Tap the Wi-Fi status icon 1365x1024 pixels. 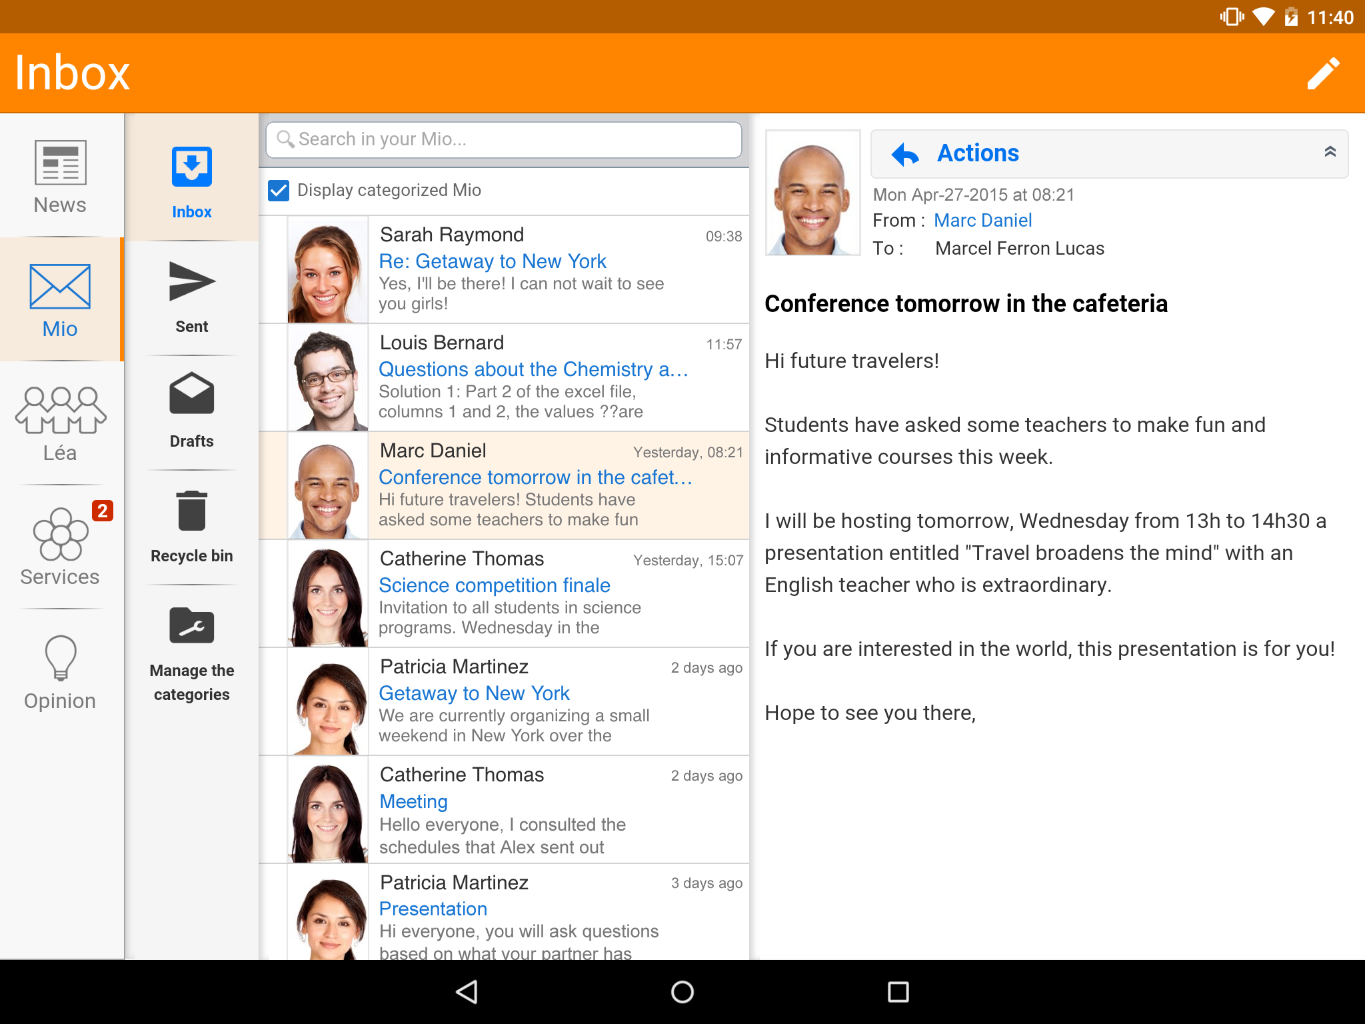[x=1263, y=17]
